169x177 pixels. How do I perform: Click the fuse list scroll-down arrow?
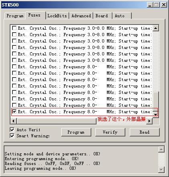point(156,114)
